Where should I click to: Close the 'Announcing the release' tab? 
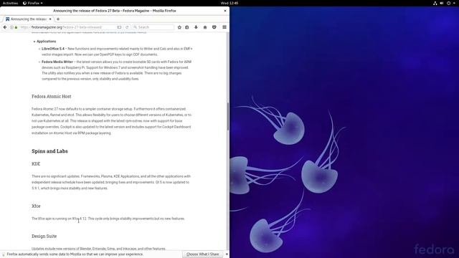[x=50, y=19]
